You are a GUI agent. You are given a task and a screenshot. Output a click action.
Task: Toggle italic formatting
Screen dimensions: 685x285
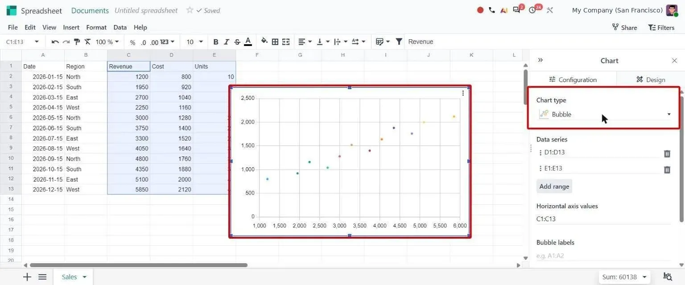tap(227, 42)
